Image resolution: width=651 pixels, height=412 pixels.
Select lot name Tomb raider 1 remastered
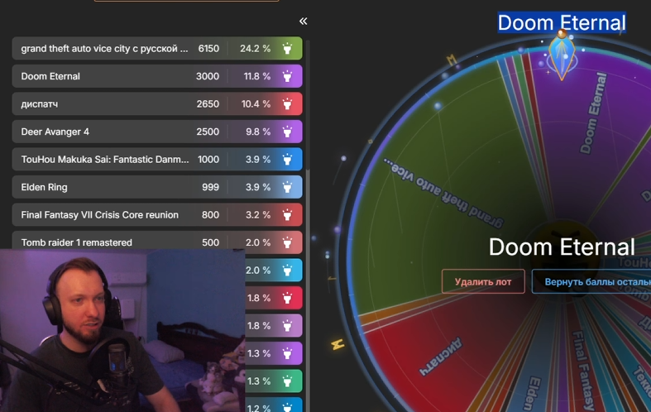[76, 242]
